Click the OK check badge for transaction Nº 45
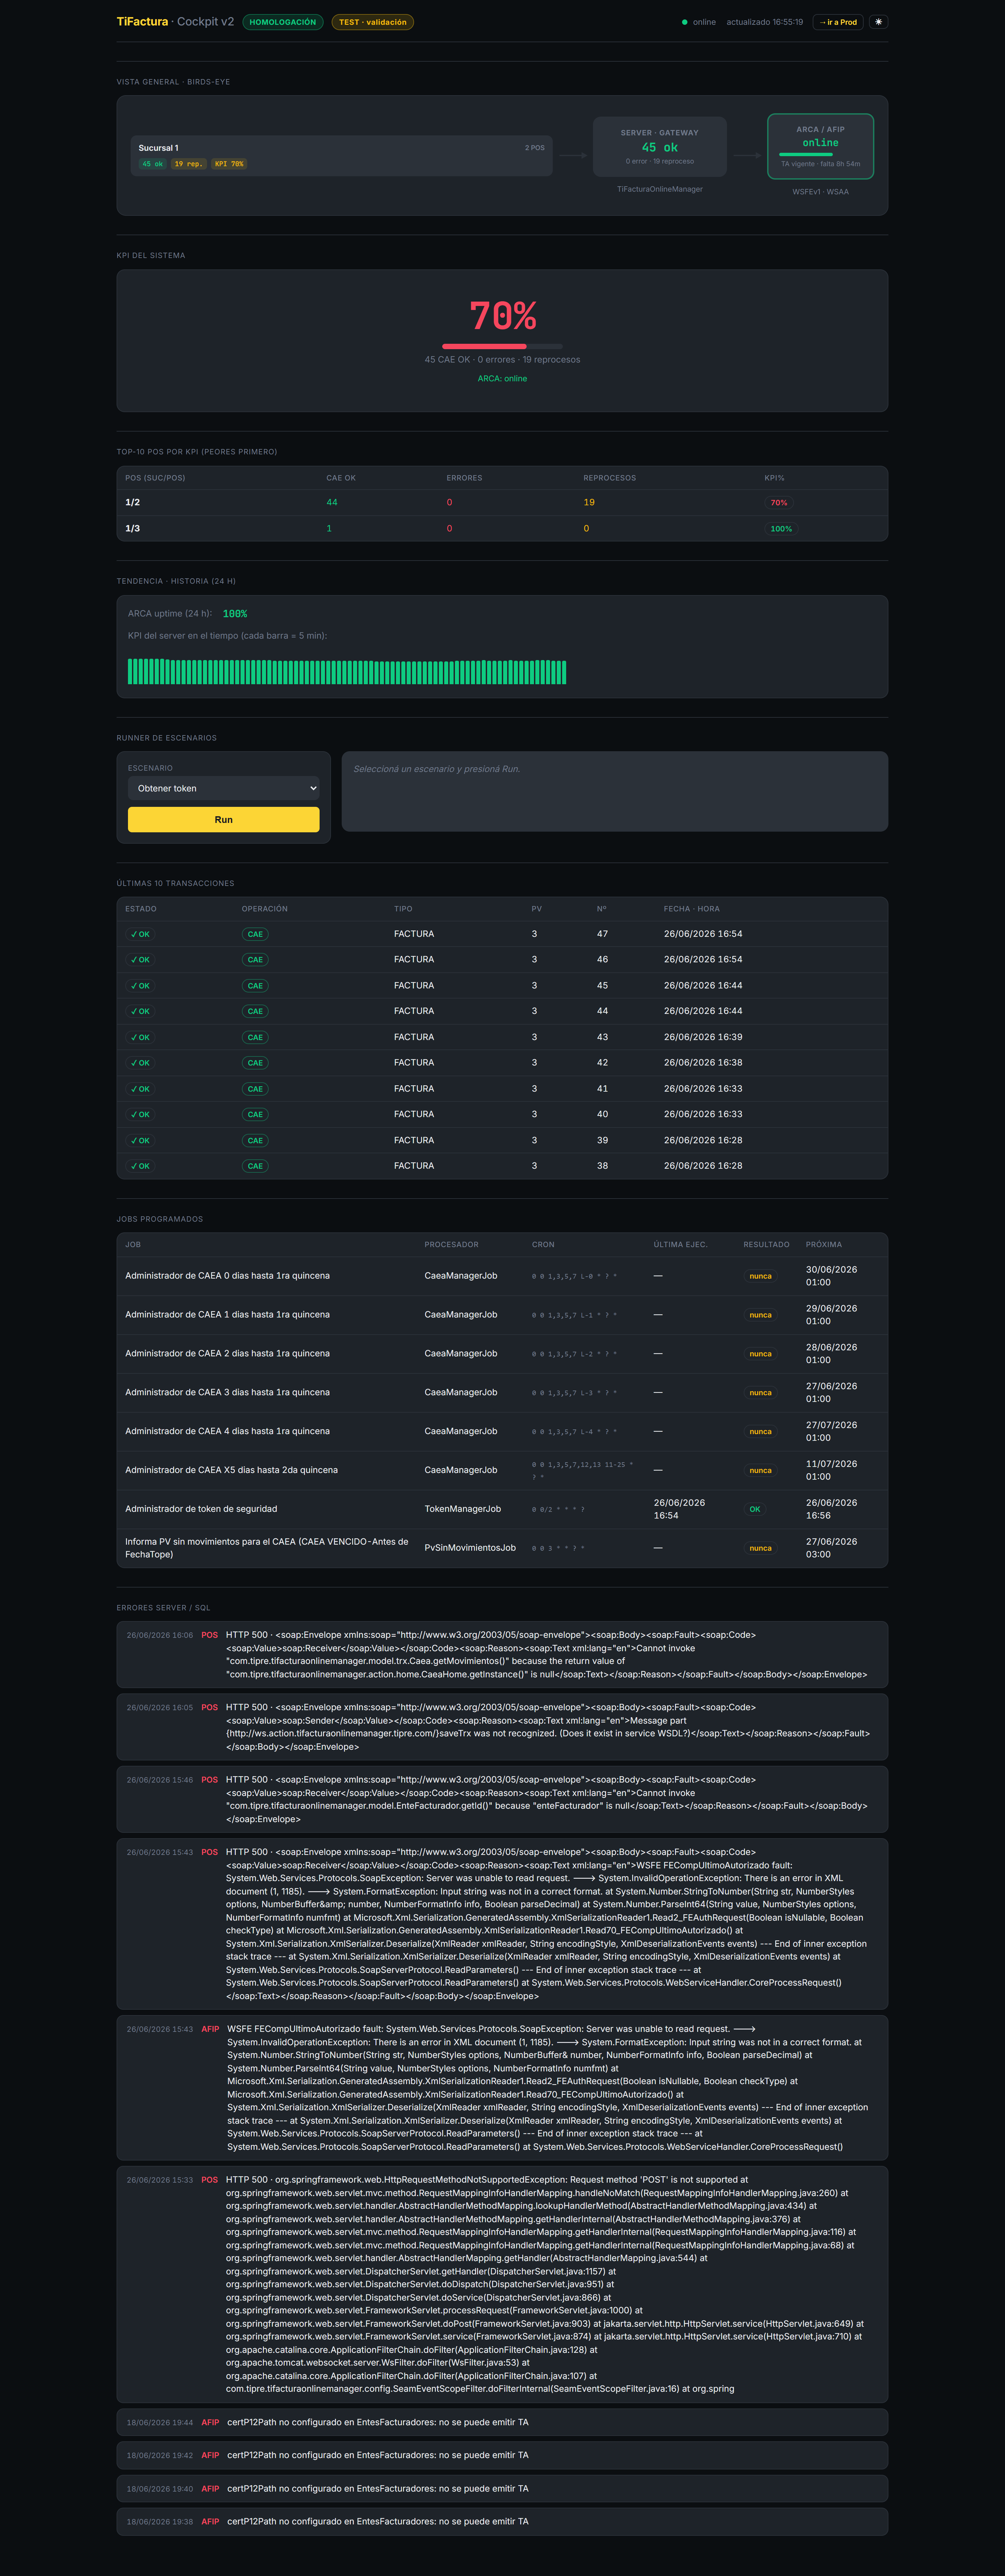Viewport: 1005px width, 2576px height. click(140, 986)
